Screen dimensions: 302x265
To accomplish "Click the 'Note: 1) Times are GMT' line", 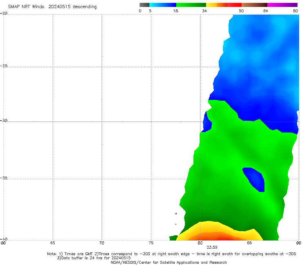I will 171,254.
